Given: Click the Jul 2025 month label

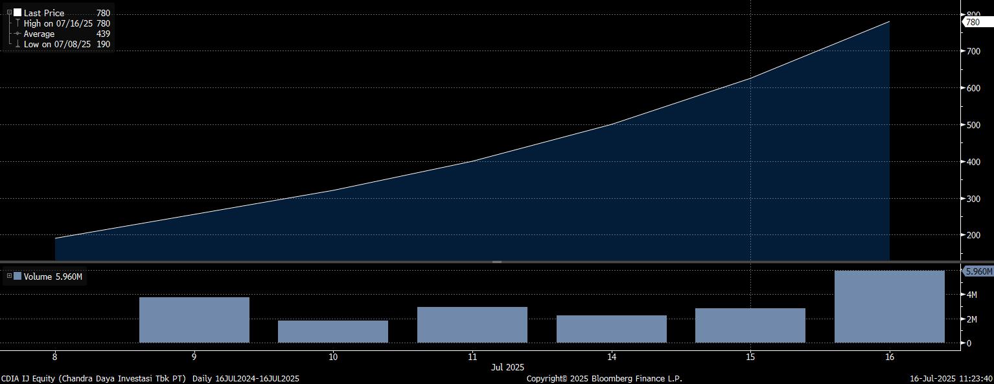Looking at the screenshot, I should [507, 367].
